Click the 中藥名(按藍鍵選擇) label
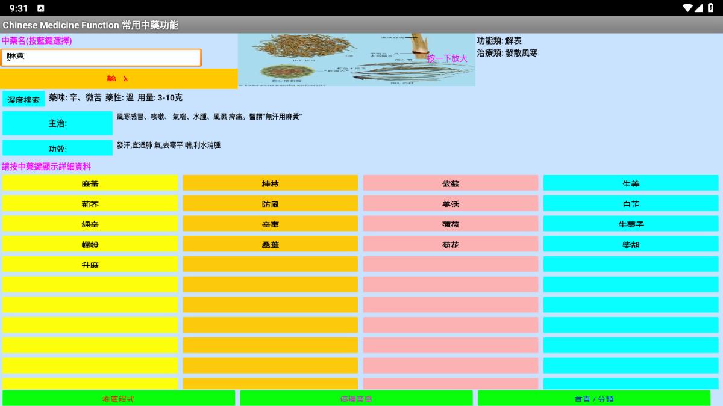The image size is (723, 406). click(37, 41)
